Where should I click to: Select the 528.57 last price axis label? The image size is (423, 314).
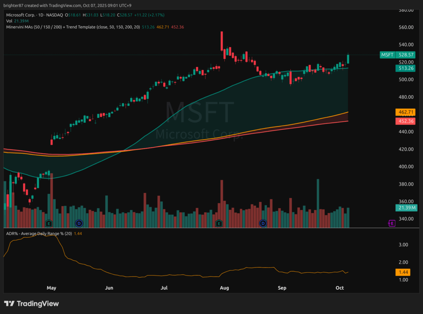point(406,55)
